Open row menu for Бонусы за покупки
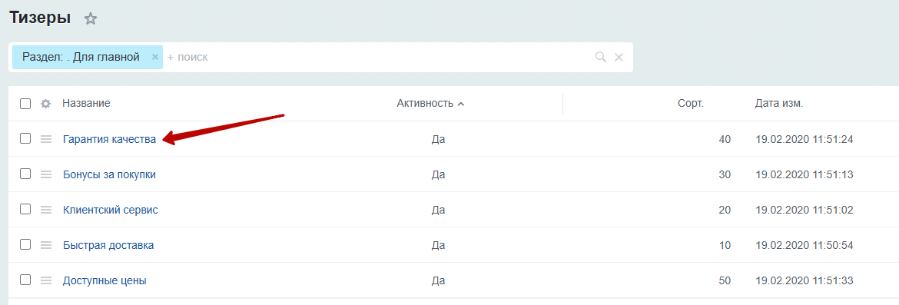 pyautogui.click(x=46, y=174)
